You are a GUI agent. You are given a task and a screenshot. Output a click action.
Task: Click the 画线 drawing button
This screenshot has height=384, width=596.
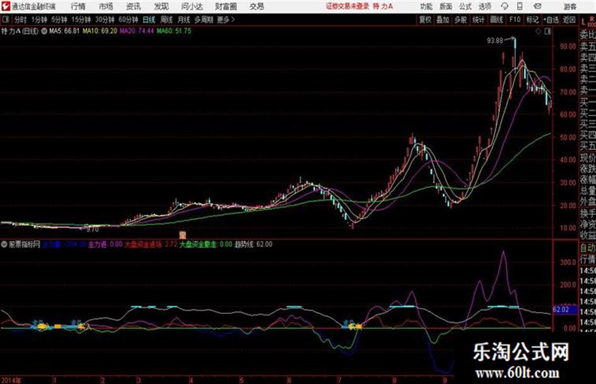pos(496,20)
